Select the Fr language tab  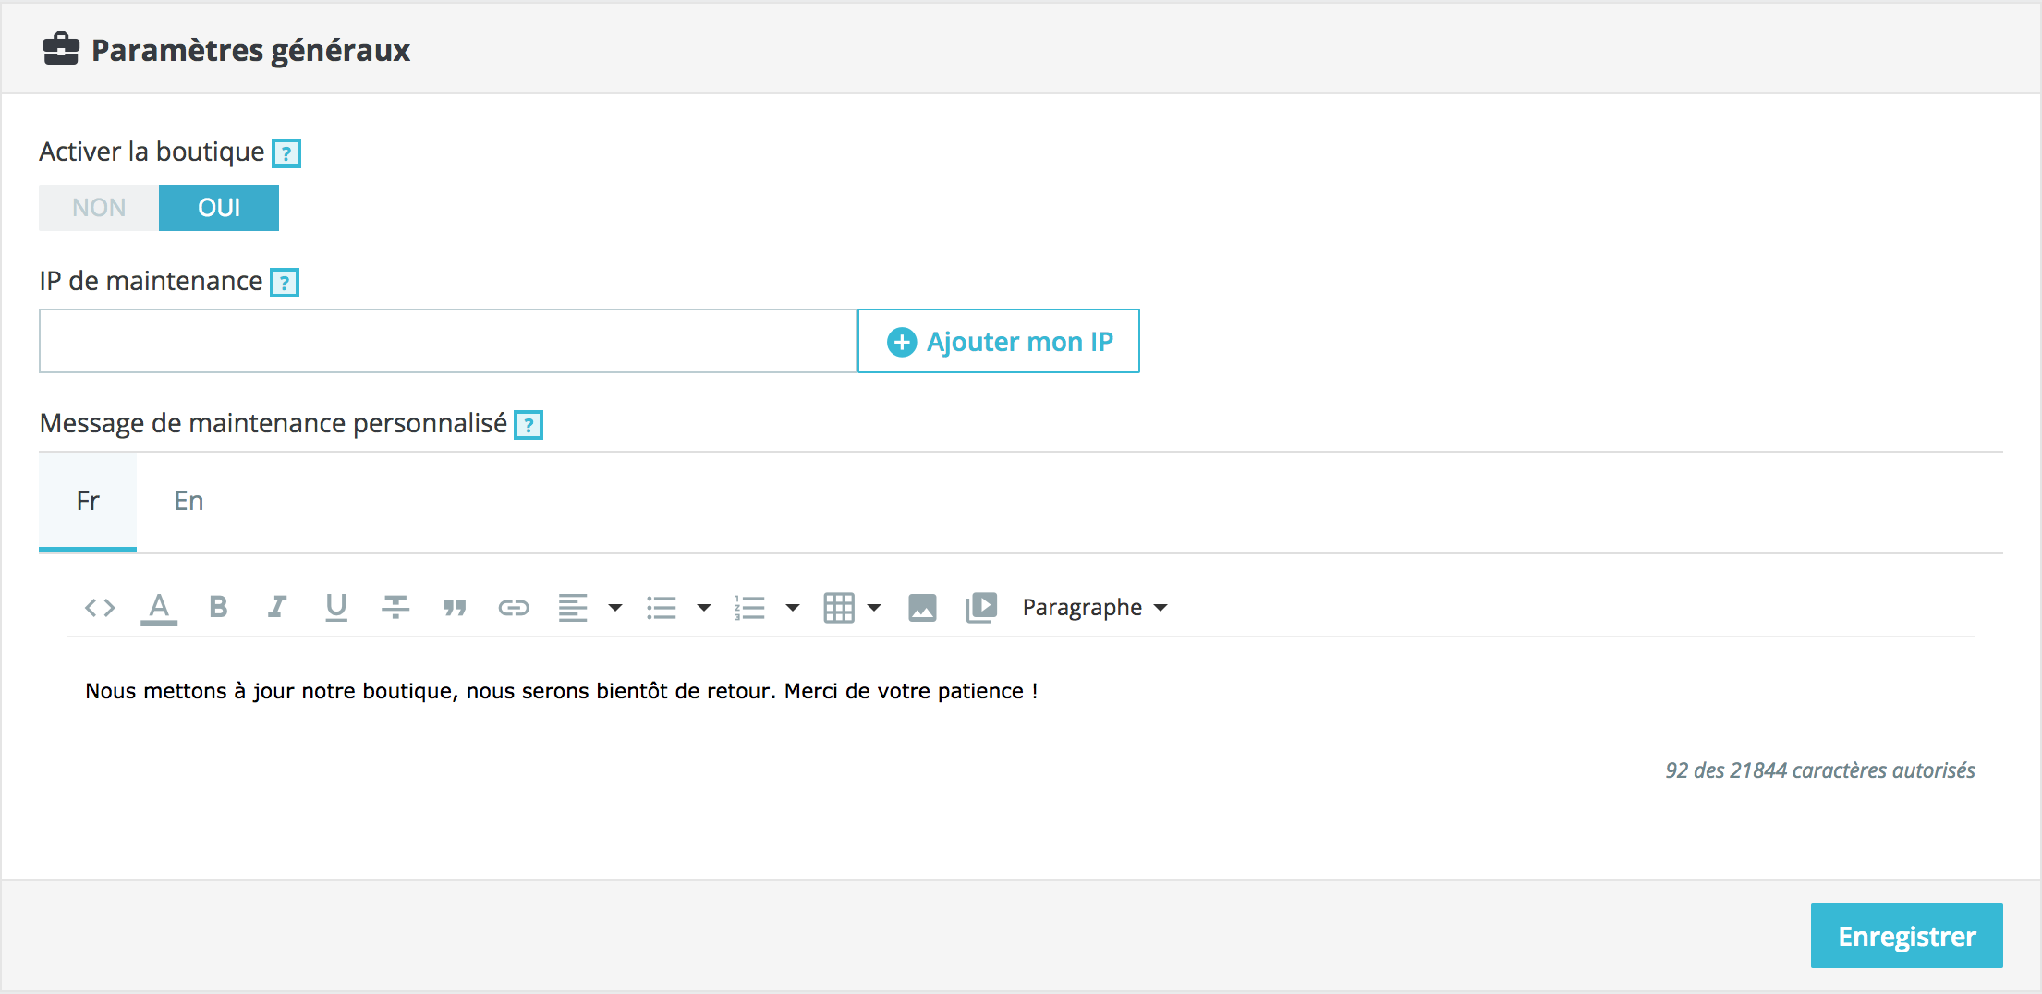pos(88,501)
